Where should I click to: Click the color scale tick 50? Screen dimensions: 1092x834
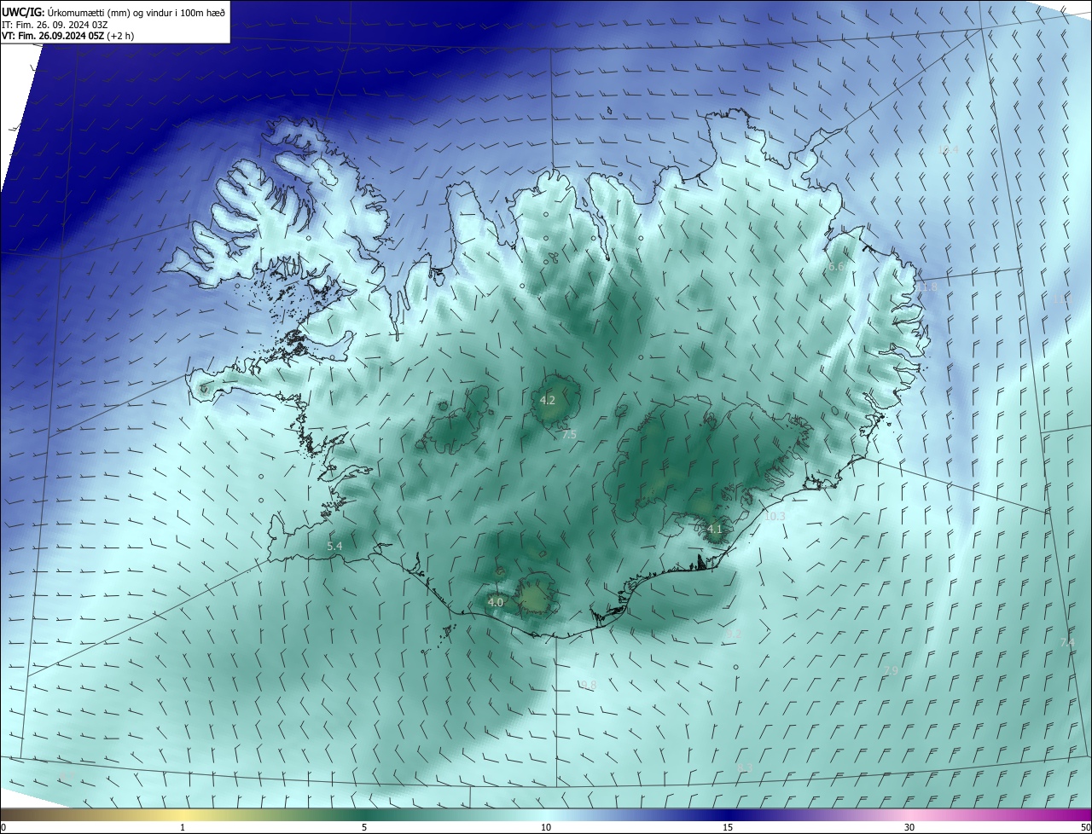[1085, 827]
